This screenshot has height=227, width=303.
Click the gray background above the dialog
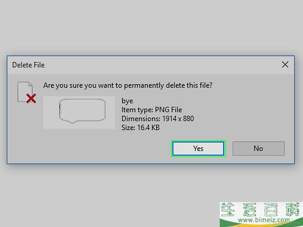[151, 27]
